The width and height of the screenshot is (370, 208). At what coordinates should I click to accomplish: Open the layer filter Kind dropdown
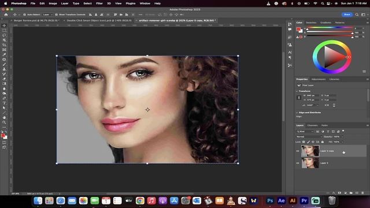pos(305,131)
